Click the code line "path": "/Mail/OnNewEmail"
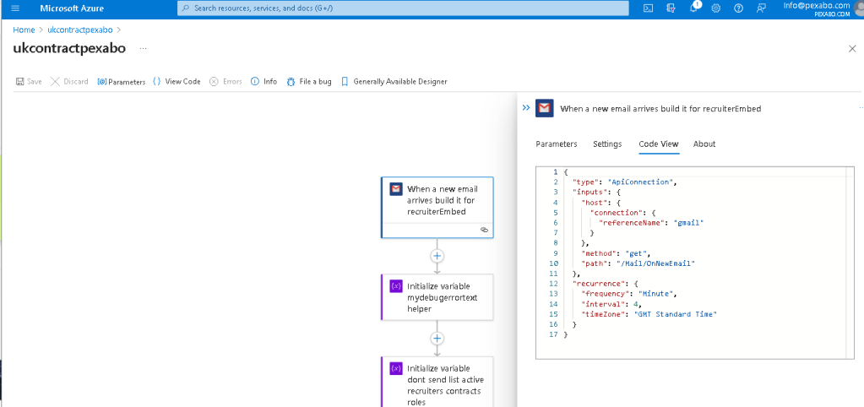This screenshot has width=864, height=407. click(638, 263)
